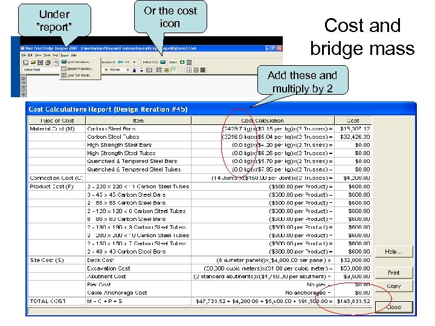
Task: Open the iteration list dropdown arrow
Action: point(134,62)
